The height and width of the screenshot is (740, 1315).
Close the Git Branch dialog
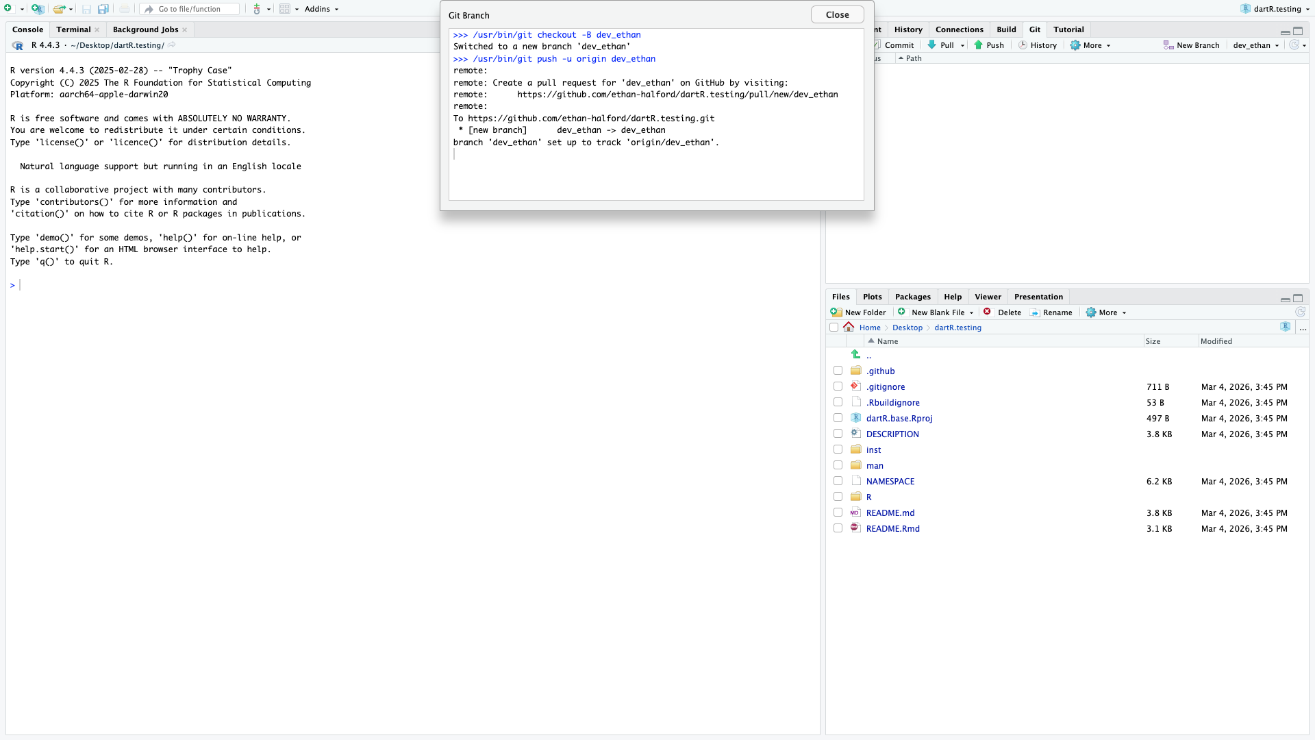837,14
